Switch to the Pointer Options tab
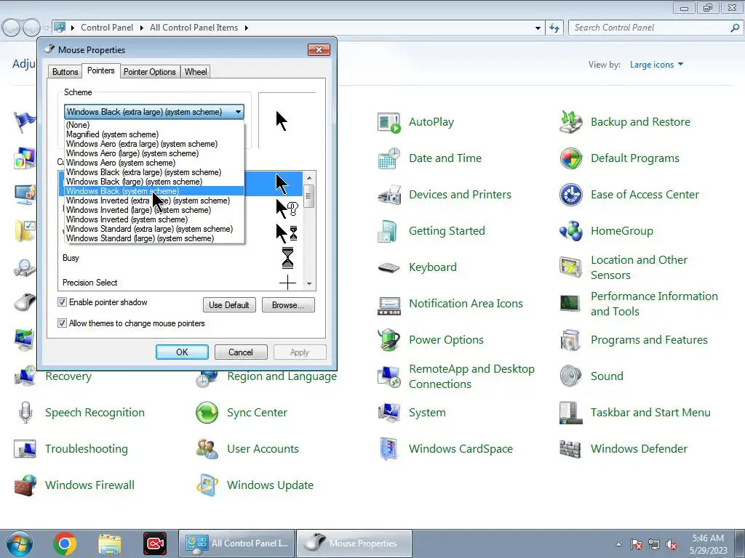This screenshot has width=745, height=558. (x=150, y=72)
